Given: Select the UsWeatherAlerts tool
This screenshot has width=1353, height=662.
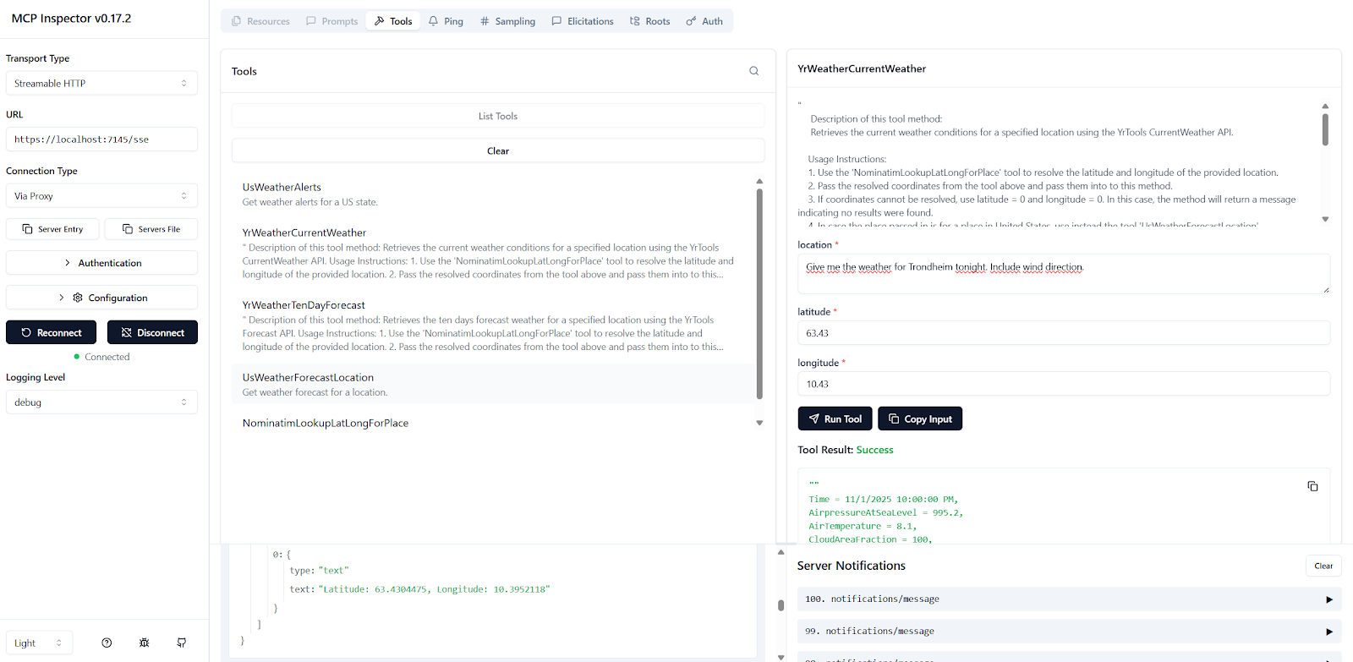Looking at the screenshot, I should tap(493, 194).
